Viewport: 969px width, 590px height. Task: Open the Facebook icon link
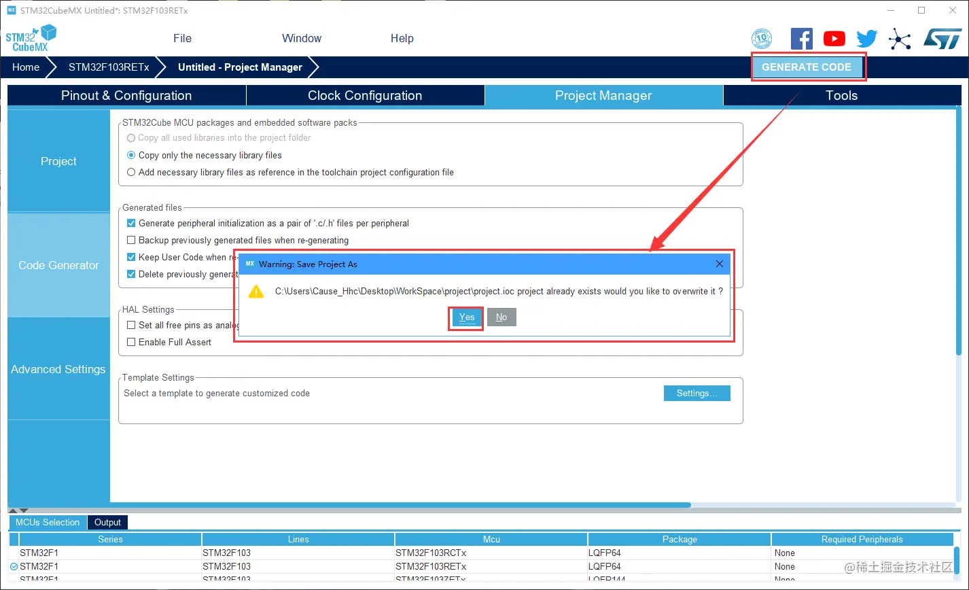801,39
